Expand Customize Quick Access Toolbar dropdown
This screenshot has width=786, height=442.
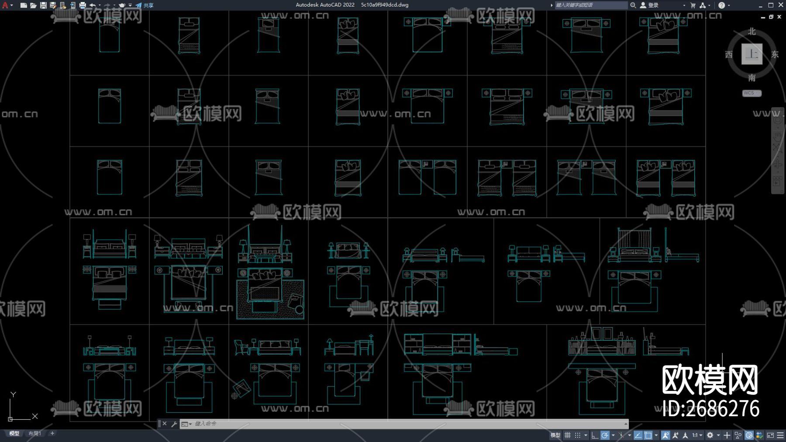click(130, 5)
